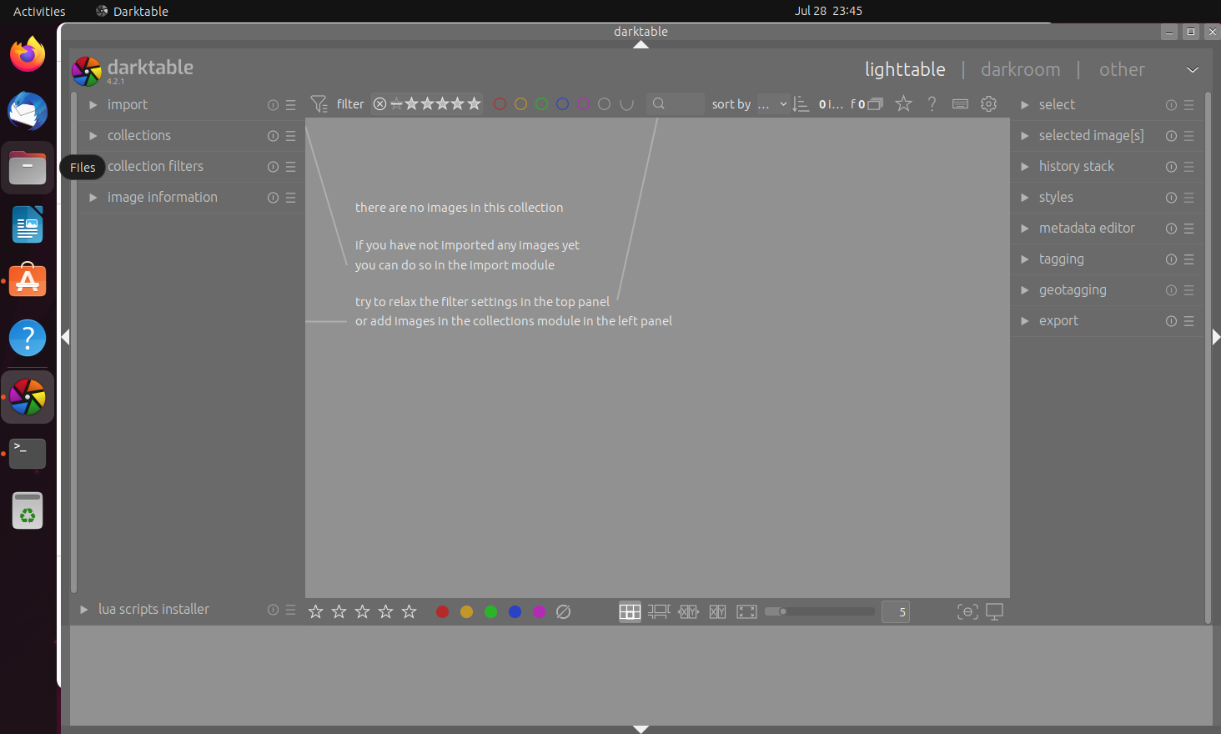The height and width of the screenshot is (734, 1221).
Task: Toggle the green color label filter circle
Action: point(541,104)
